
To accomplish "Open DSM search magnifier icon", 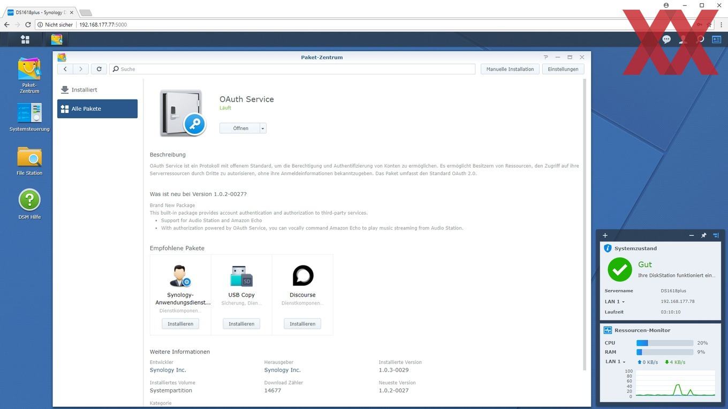I will click(700, 39).
